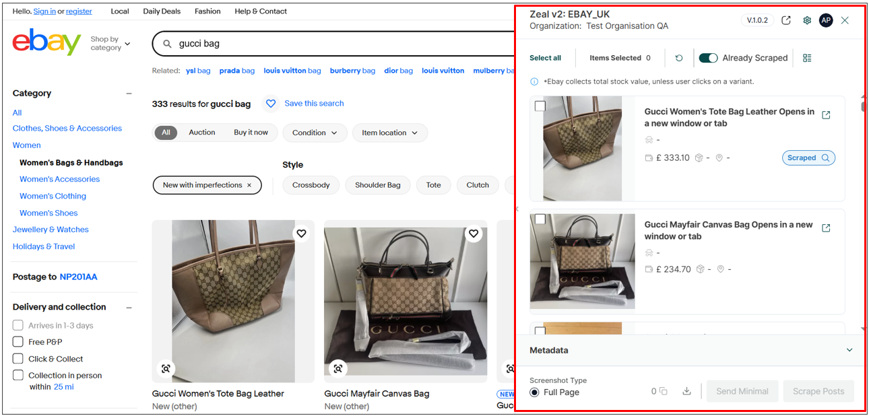Filter by Shoulder Bag style

click(x=378, y=185)
